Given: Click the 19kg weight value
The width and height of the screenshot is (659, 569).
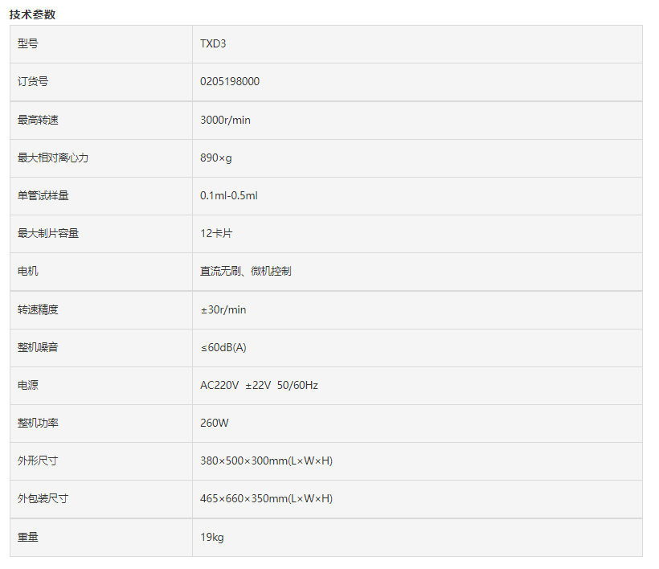Looking at the screenshot, I should tap(212, 537).
